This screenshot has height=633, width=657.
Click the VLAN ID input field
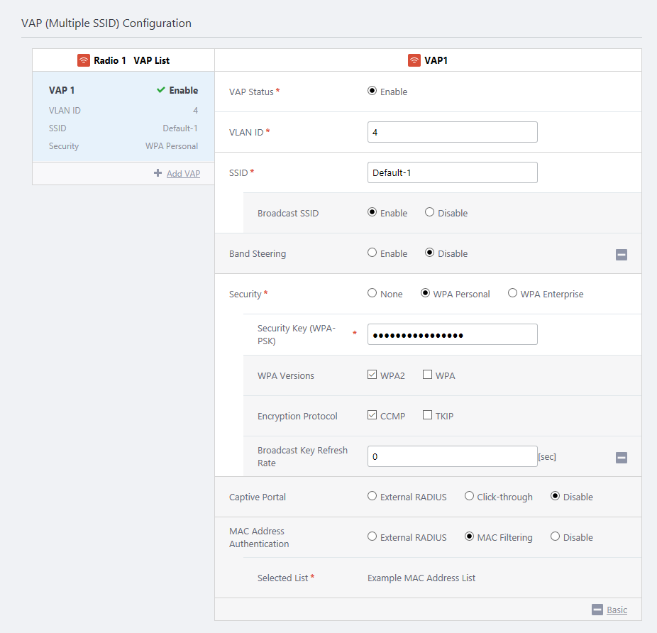pos(452,132)
